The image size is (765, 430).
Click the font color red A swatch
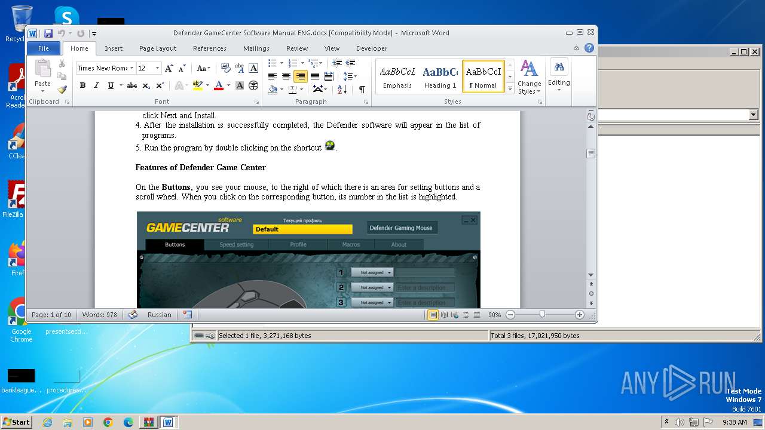[219, 85]
